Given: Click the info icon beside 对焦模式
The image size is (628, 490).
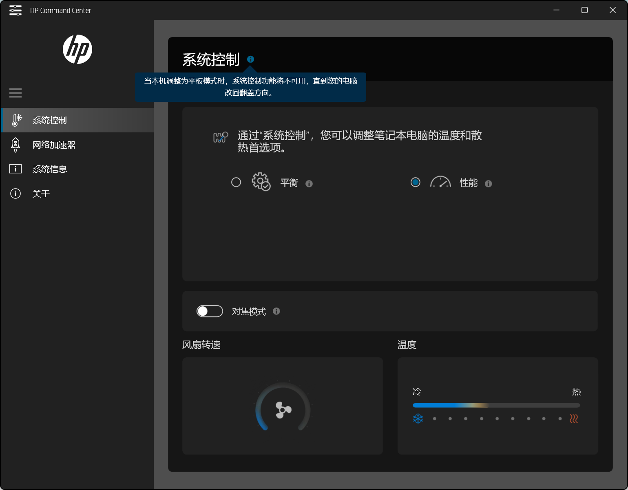Looking at the screenshot, I should 276,311.
